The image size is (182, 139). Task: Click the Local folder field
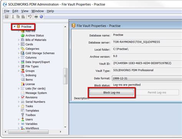tap(147, 49)
